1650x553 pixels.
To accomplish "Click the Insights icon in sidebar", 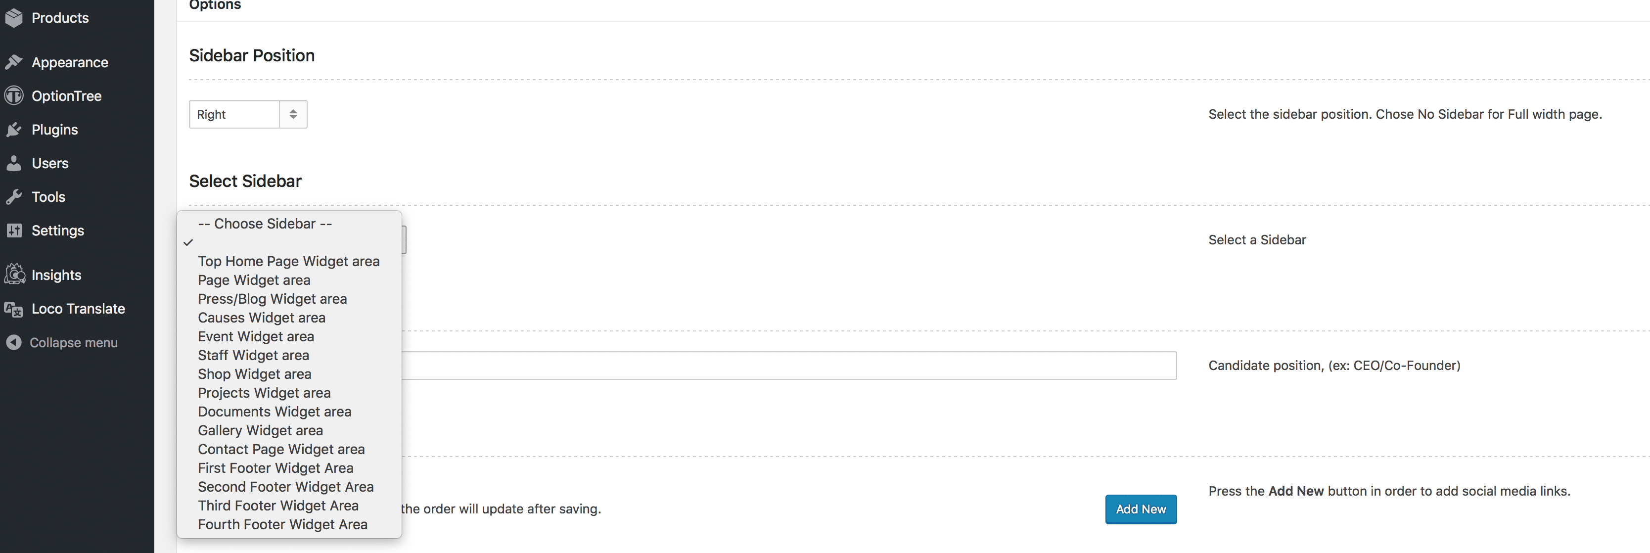I will [14, 274].
